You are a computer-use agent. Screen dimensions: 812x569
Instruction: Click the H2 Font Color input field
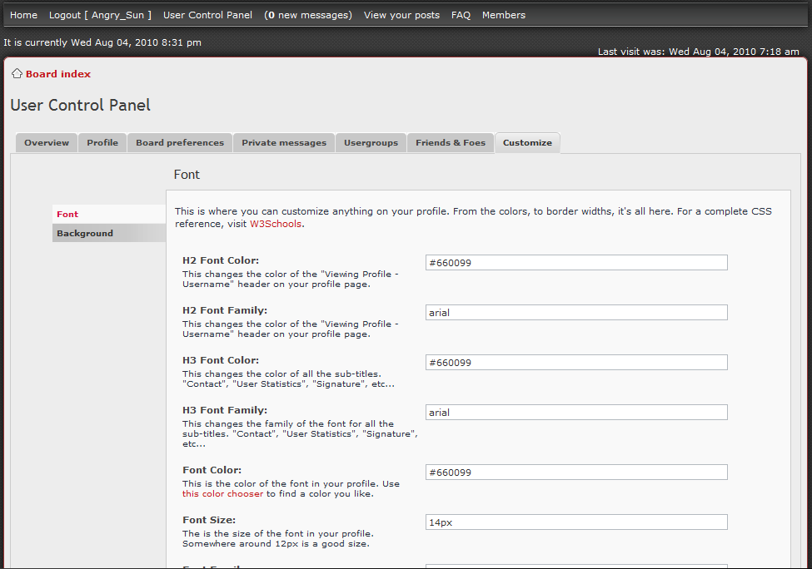[x=575, y=263]
